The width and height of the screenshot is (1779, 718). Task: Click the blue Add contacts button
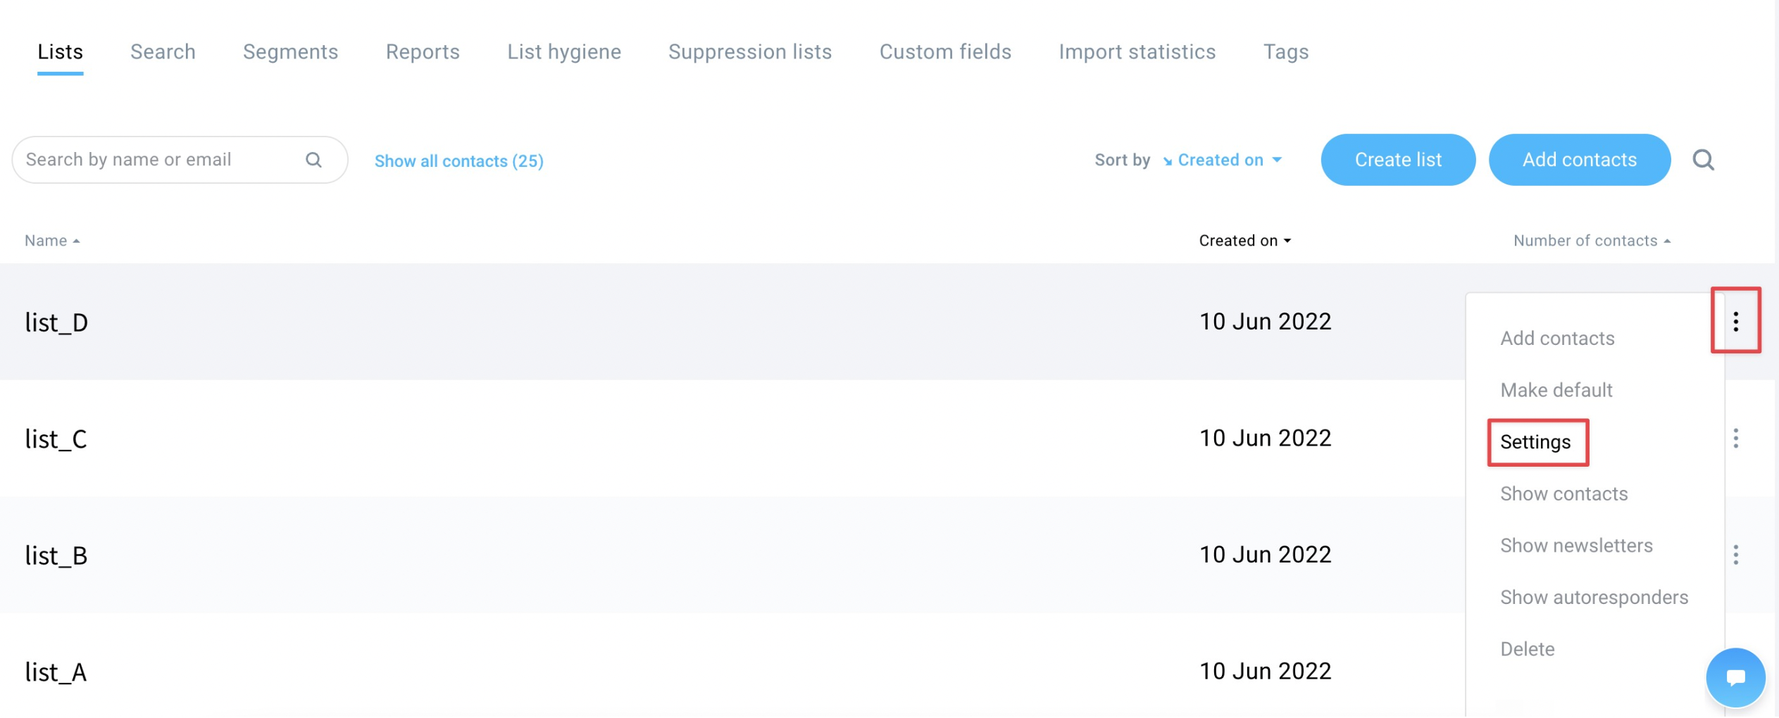tap(1579, 160)
